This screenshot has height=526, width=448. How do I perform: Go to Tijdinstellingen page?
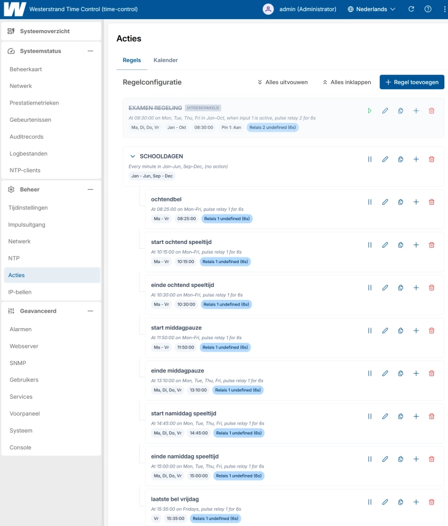tap(28, 208)
